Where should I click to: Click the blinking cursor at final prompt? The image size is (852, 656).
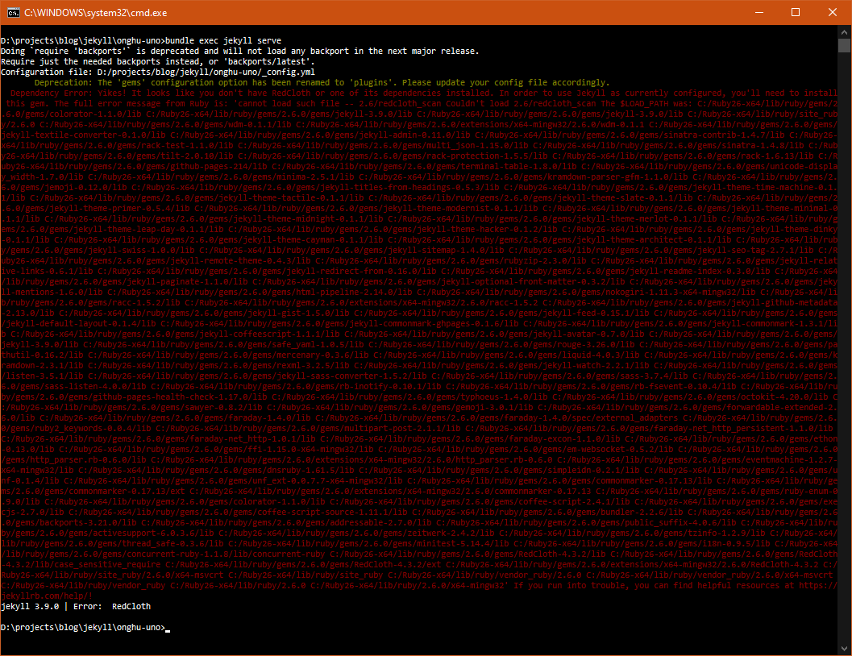point(168,628)
